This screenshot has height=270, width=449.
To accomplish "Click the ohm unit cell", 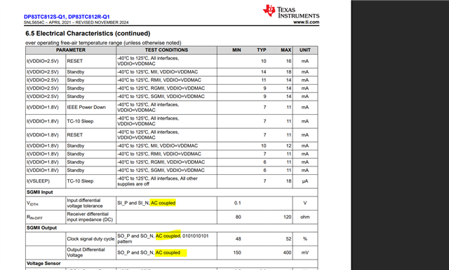I will coord(305,218).
